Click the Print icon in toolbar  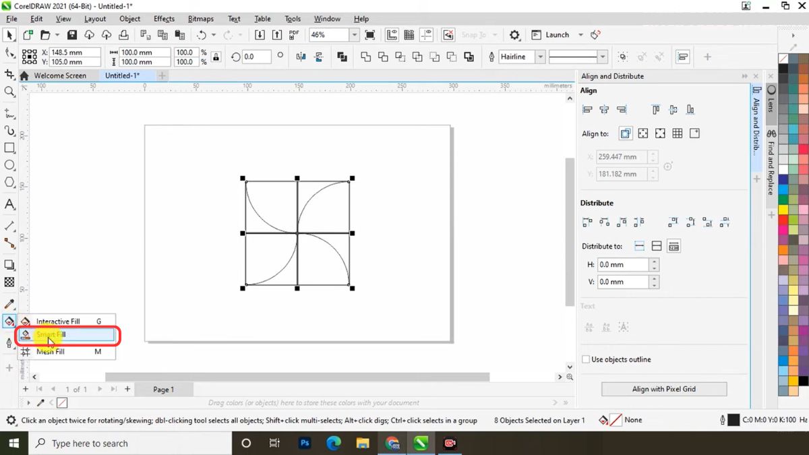point(124,34)
